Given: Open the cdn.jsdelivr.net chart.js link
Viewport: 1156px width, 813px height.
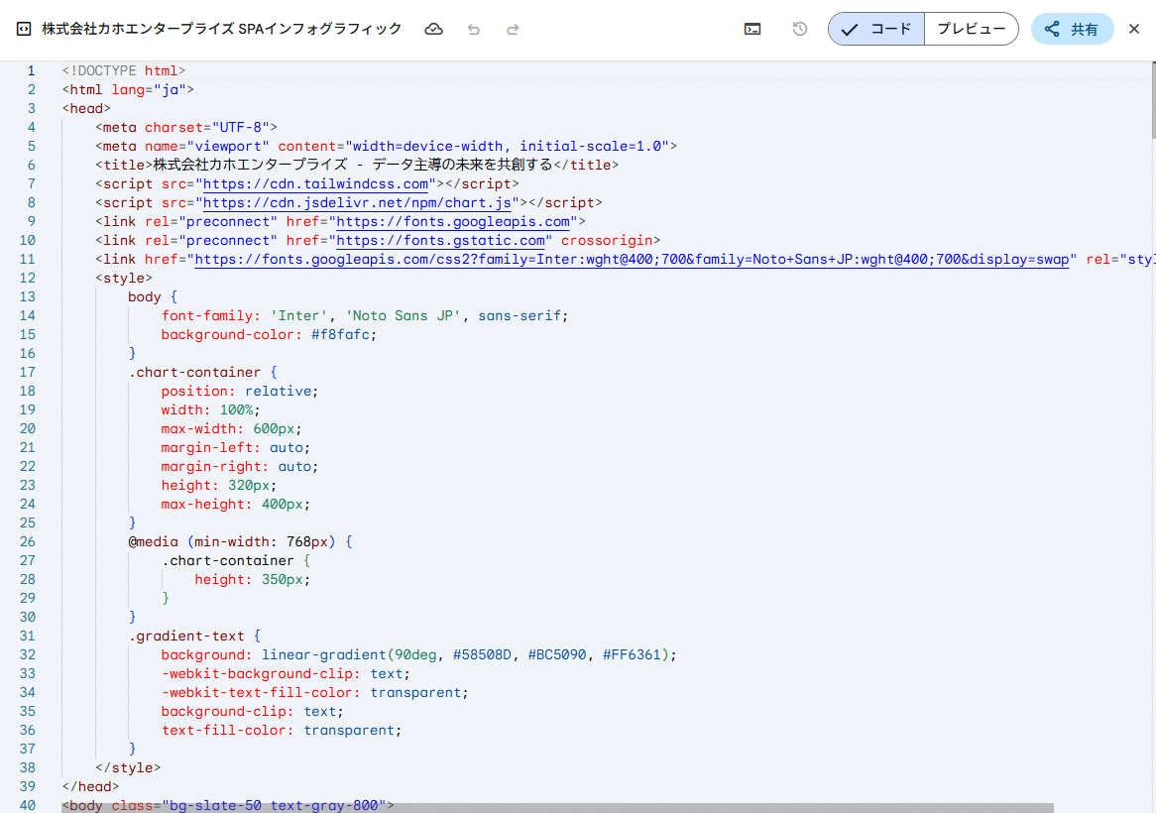Looking at the screenshot, I should [357, 202].
